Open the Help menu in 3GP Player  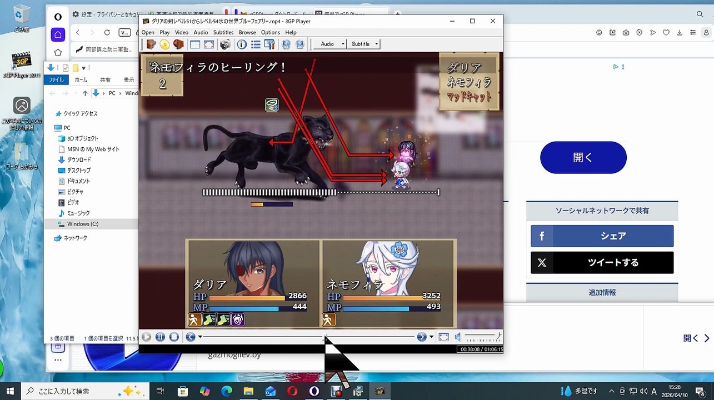(291, 32)
